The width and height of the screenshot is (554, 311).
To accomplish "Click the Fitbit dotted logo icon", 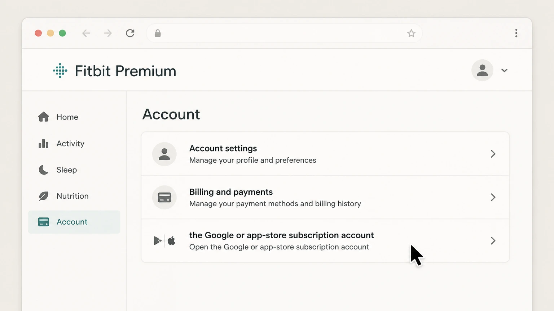I will click(60, 71).
